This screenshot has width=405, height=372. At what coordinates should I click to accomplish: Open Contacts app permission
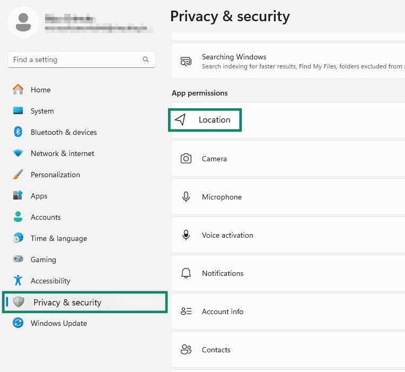tap(288, 350)
